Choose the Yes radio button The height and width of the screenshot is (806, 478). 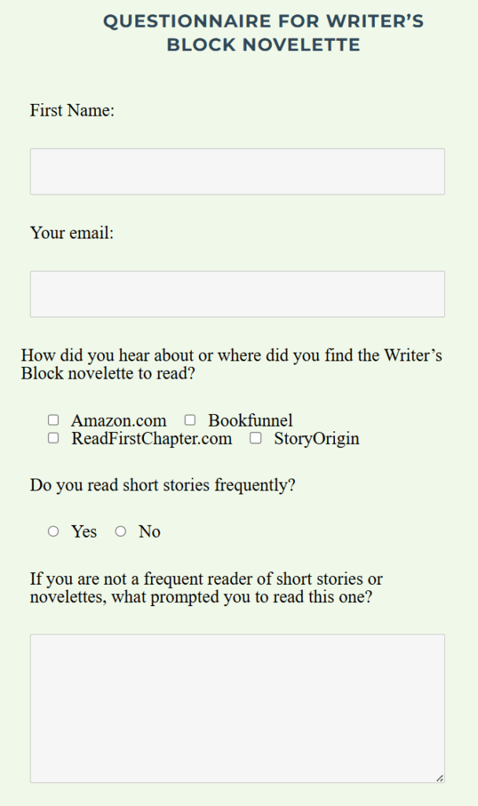(53, 531)
